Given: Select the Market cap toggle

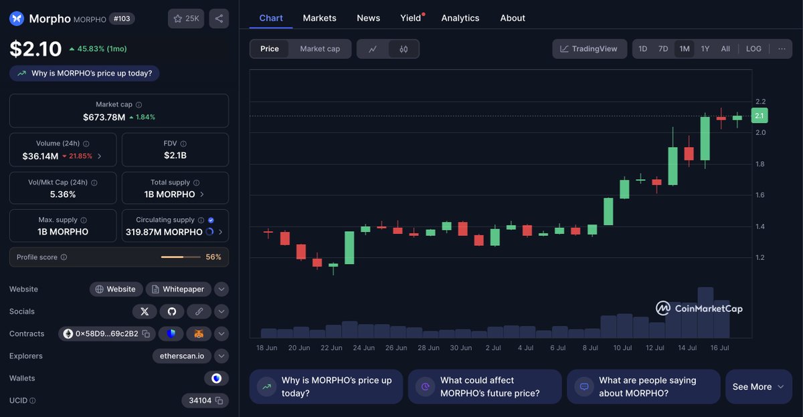Looking at the screenshot, I should tap(320, 49).
